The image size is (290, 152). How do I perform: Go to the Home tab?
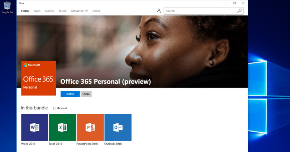coord(25,11)
